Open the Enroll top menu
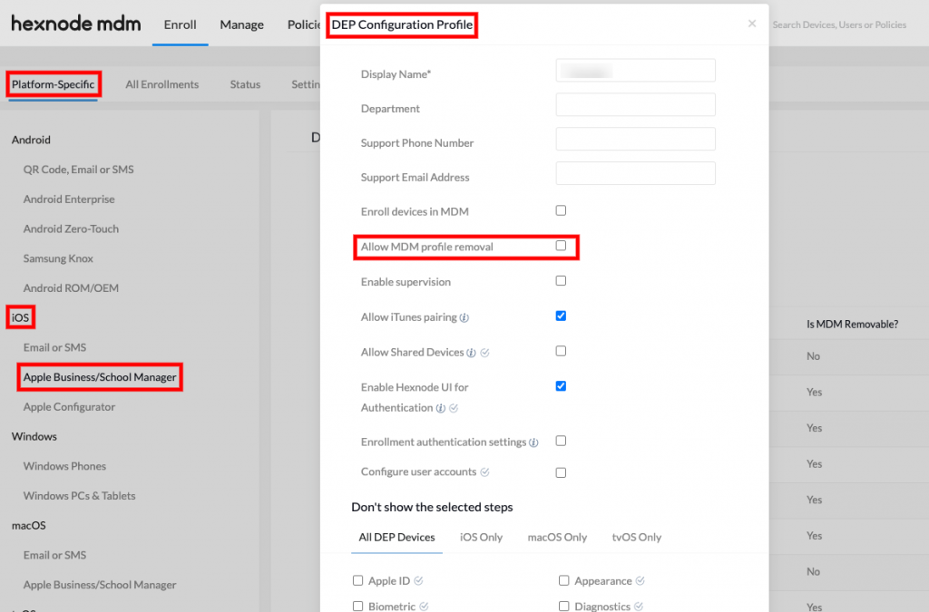This screenshot has width=929, height=612. pyautogui.click(x=181, y=24)
